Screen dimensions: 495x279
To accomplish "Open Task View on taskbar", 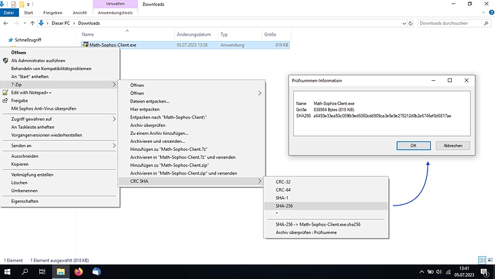I will 42,272.
